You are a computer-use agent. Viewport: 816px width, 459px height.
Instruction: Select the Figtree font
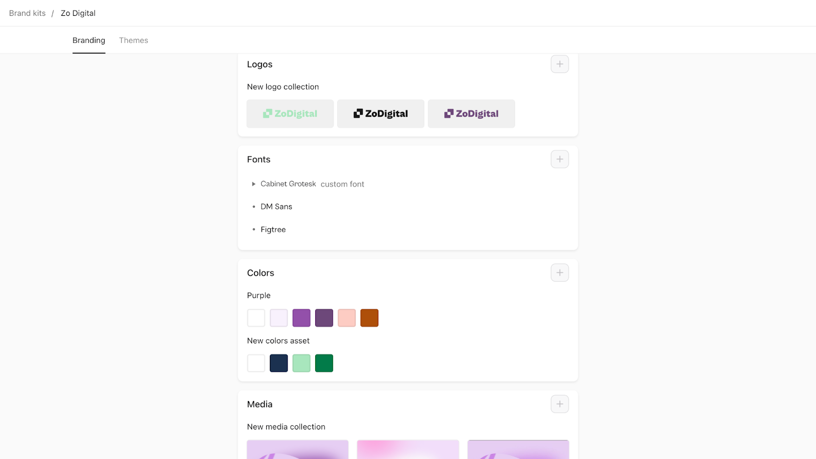(x=273, y=230)
